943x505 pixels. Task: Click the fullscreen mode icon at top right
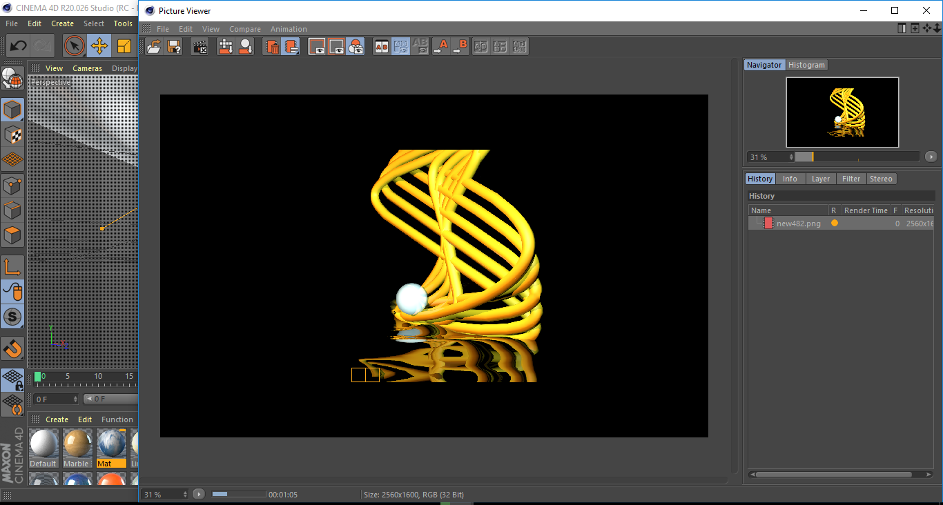[902, 28]
